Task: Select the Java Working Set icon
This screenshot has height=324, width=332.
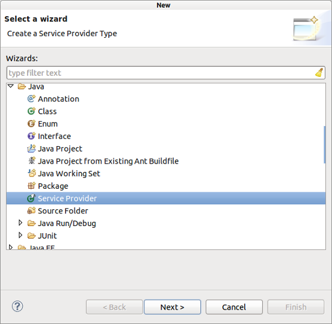Action: click(32, 173)
